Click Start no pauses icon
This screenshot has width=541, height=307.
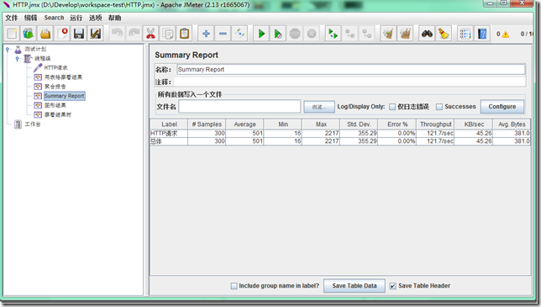pos(278,34)
